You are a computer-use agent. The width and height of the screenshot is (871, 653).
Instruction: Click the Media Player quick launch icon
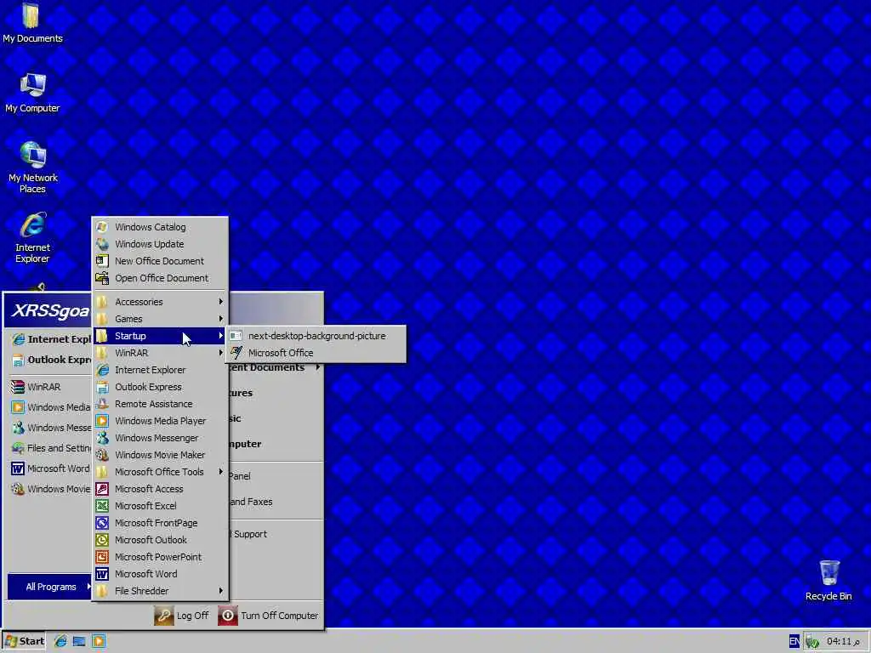pos(99,641)
